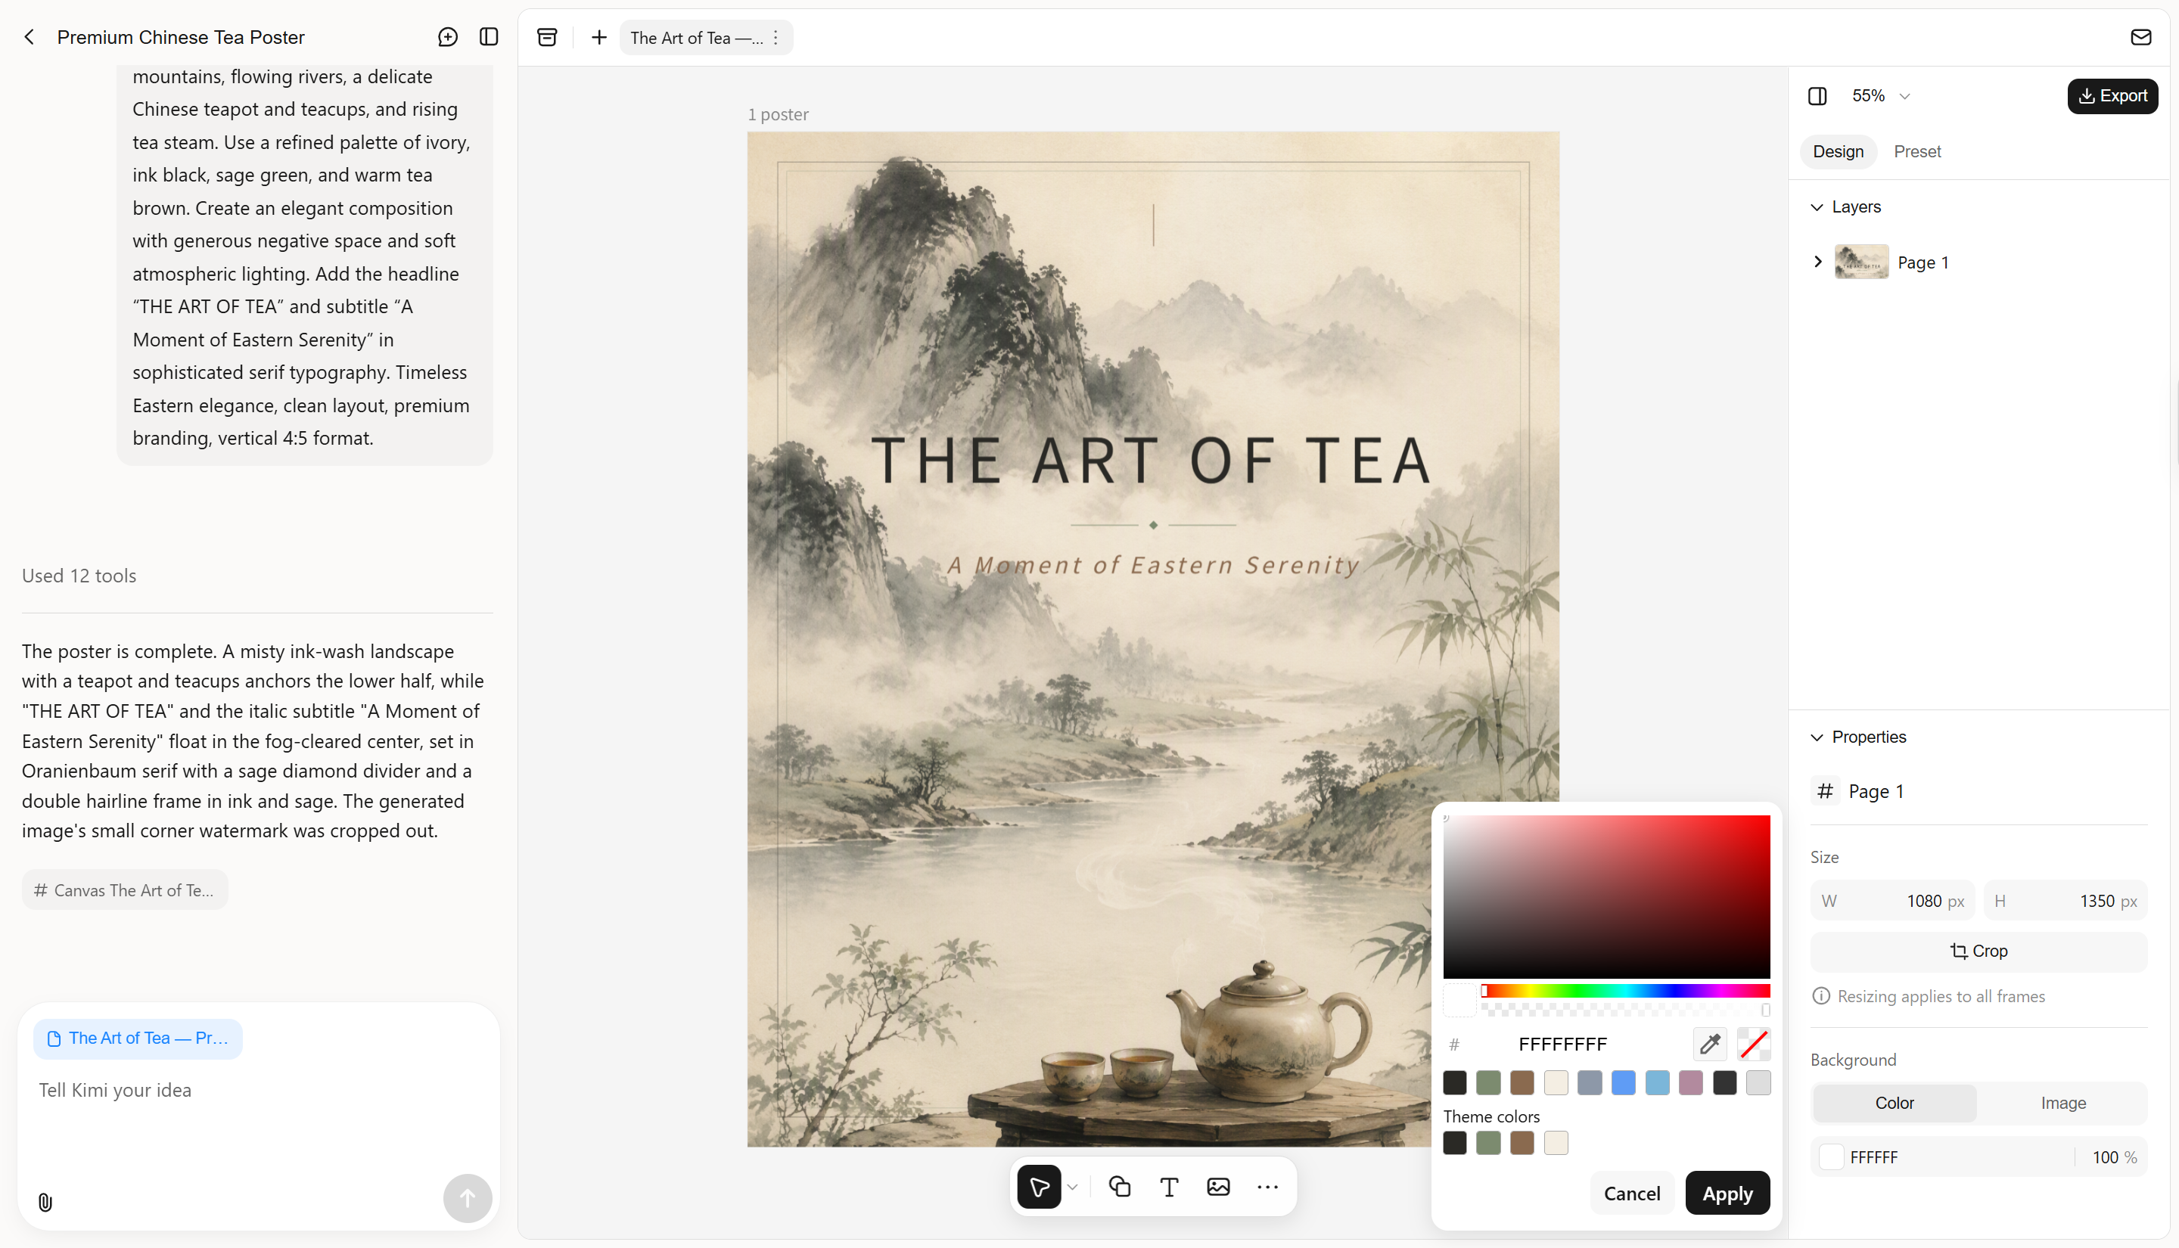Image resolution: width=2179 pixels, height=1248 pixels.
Task: Collapse the Layers section
Action: click(x=1817, y=206)
